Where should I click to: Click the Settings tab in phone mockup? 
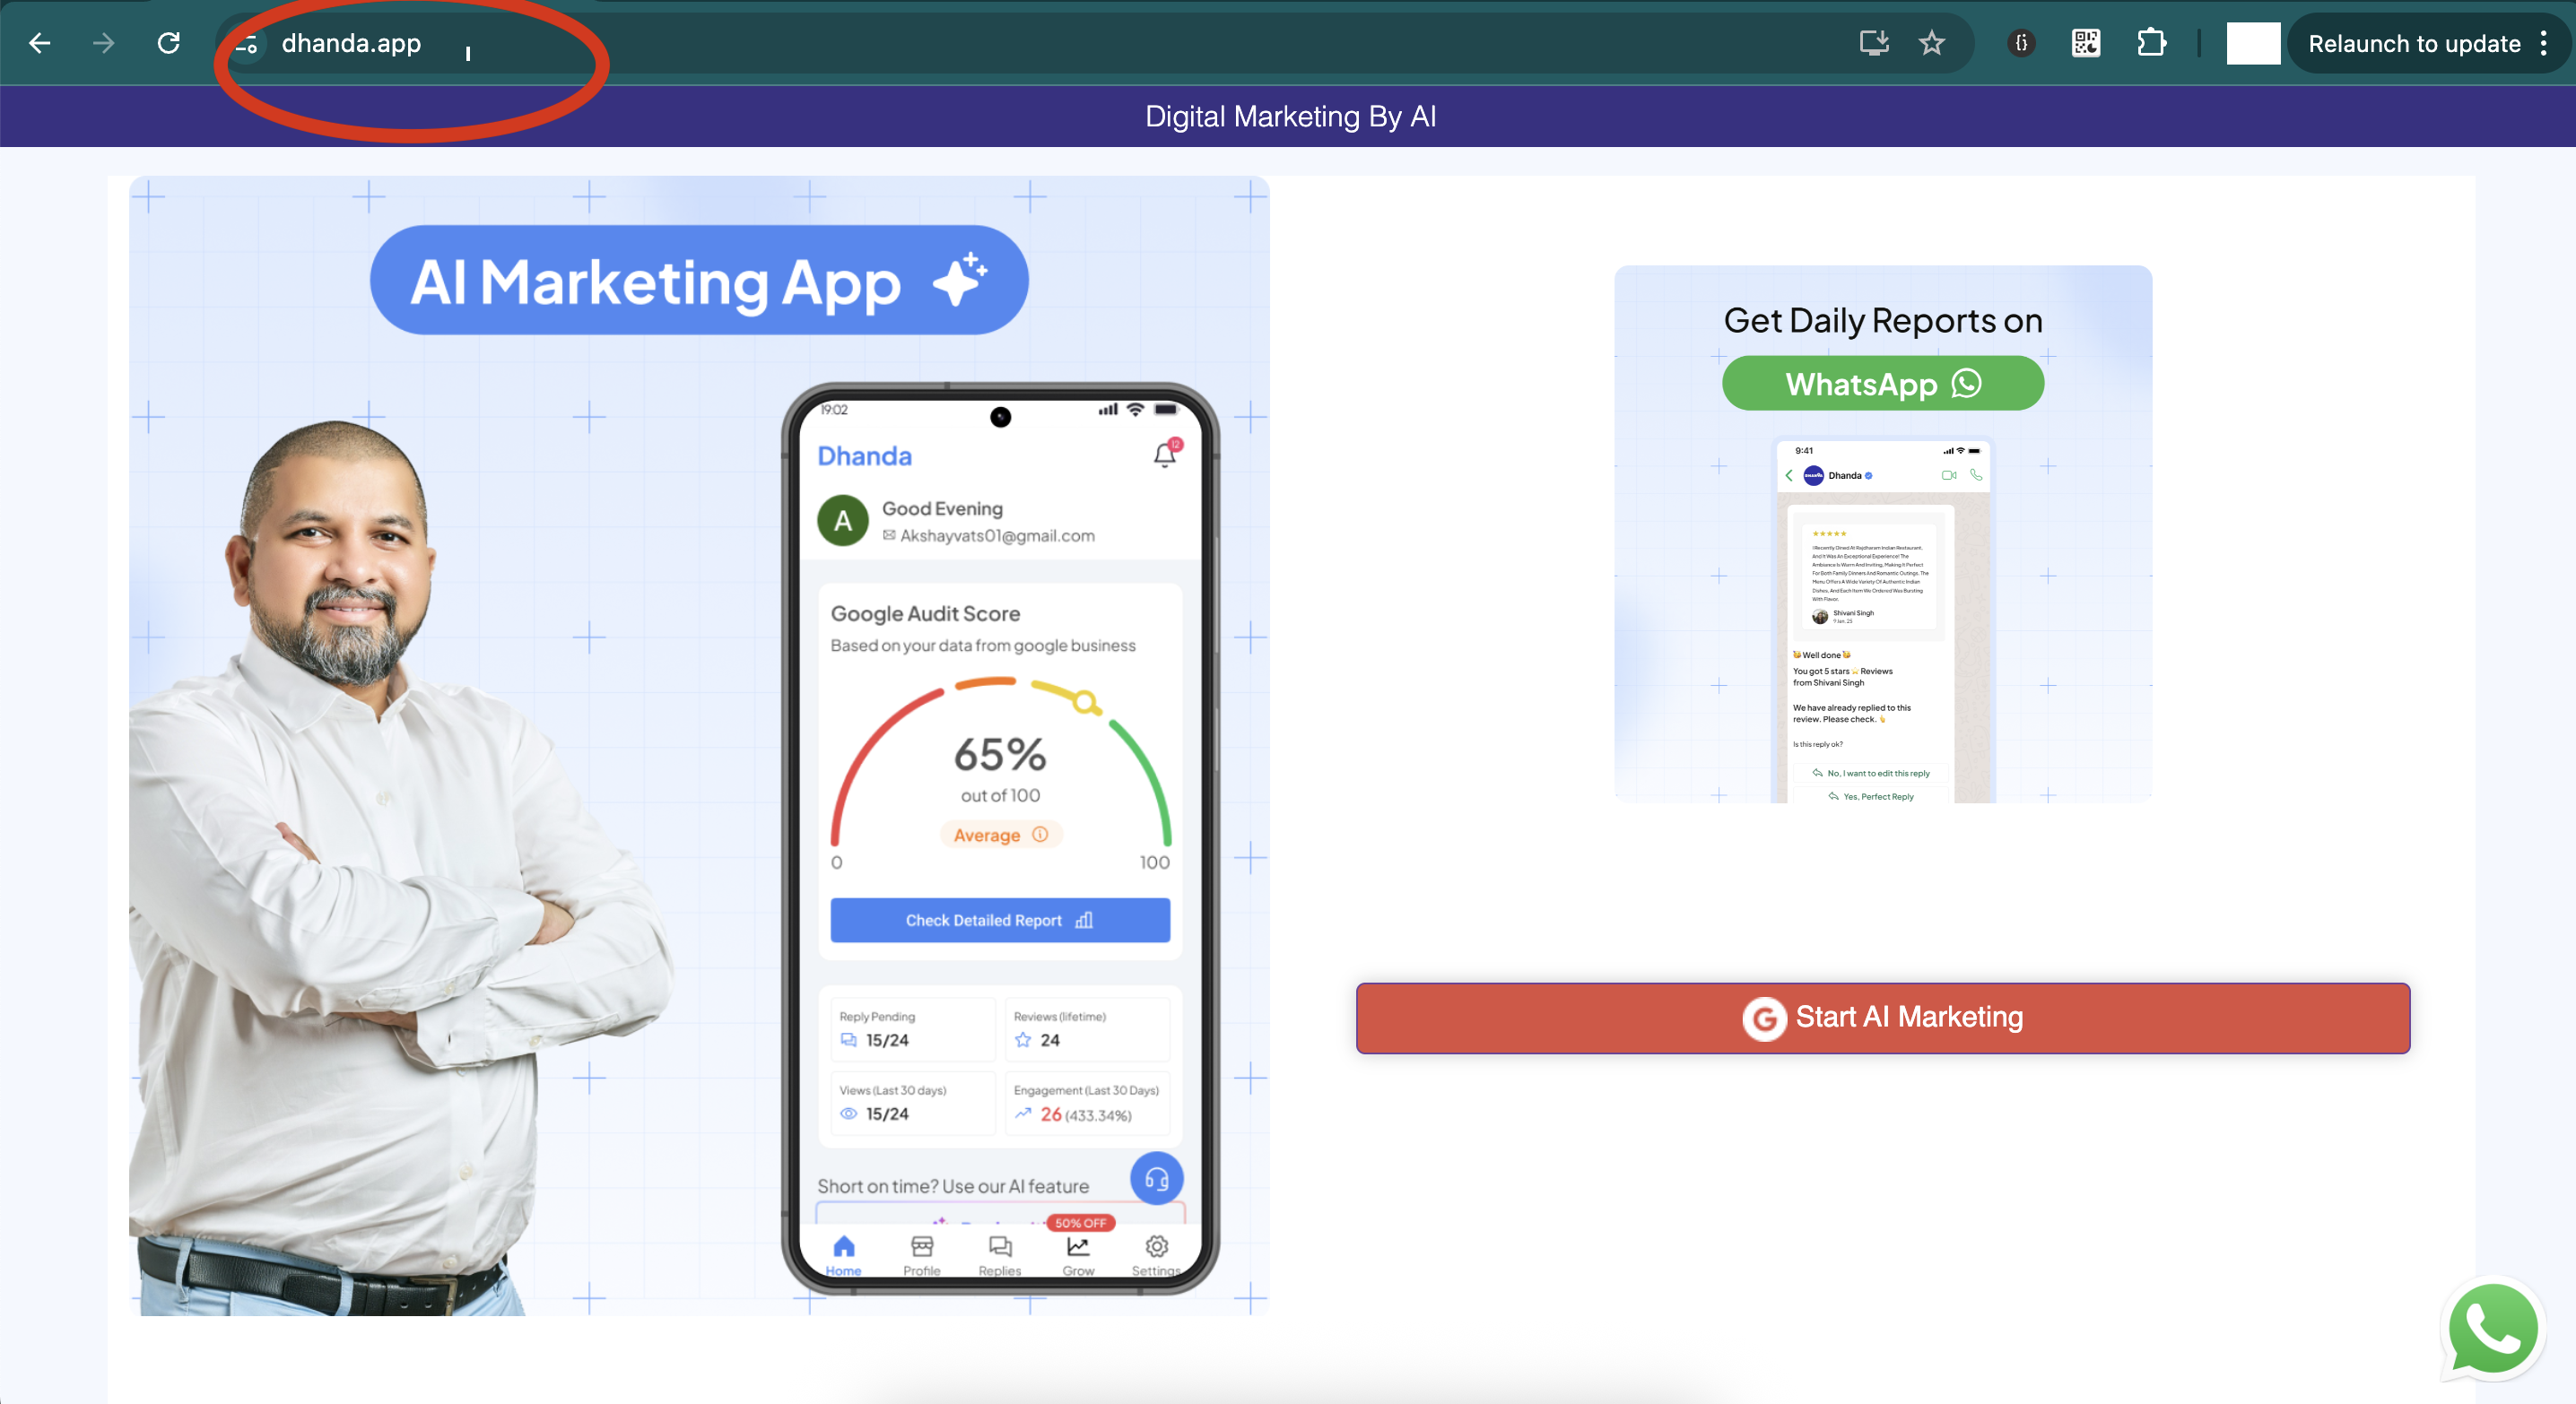click(x=1156, y=1255)
